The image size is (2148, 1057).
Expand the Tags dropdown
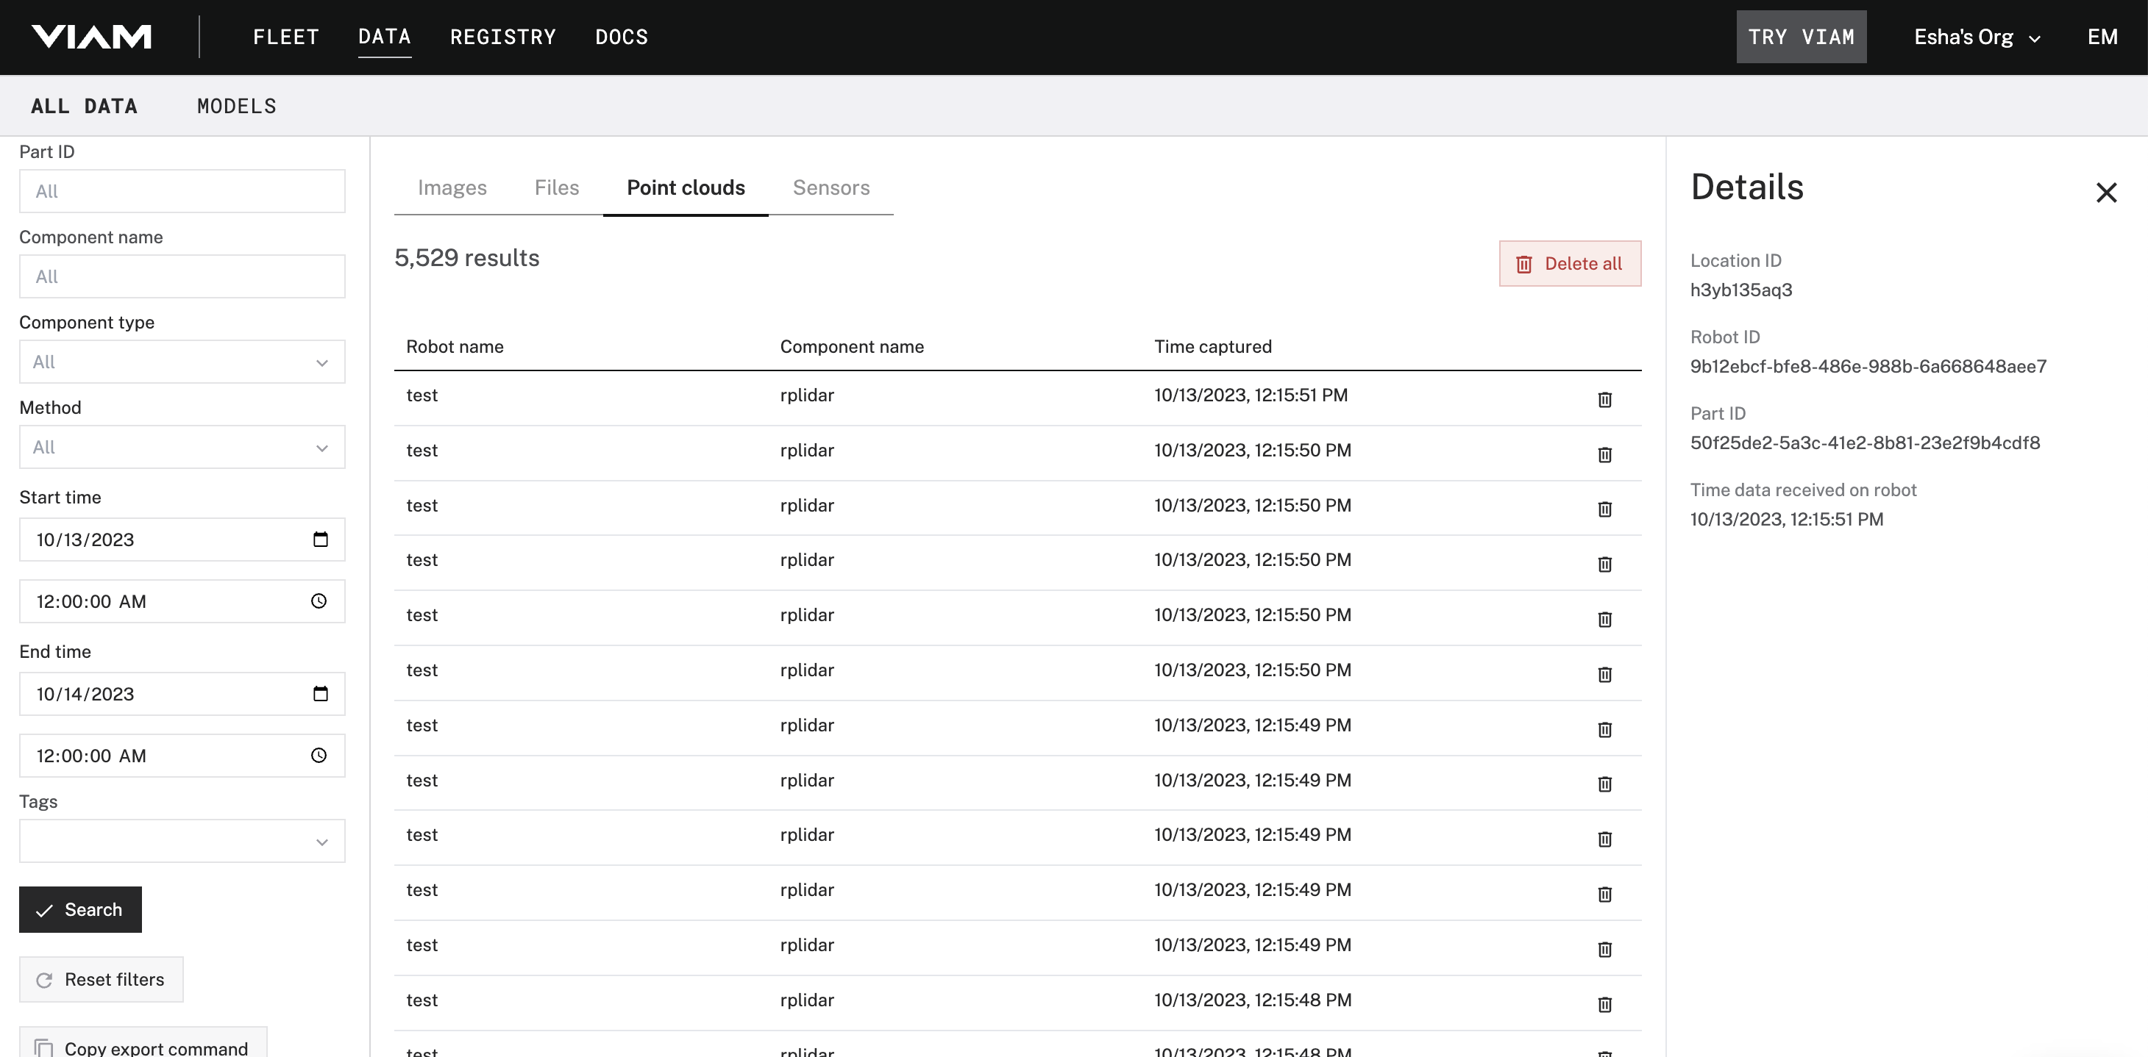[x=182, y=842]
